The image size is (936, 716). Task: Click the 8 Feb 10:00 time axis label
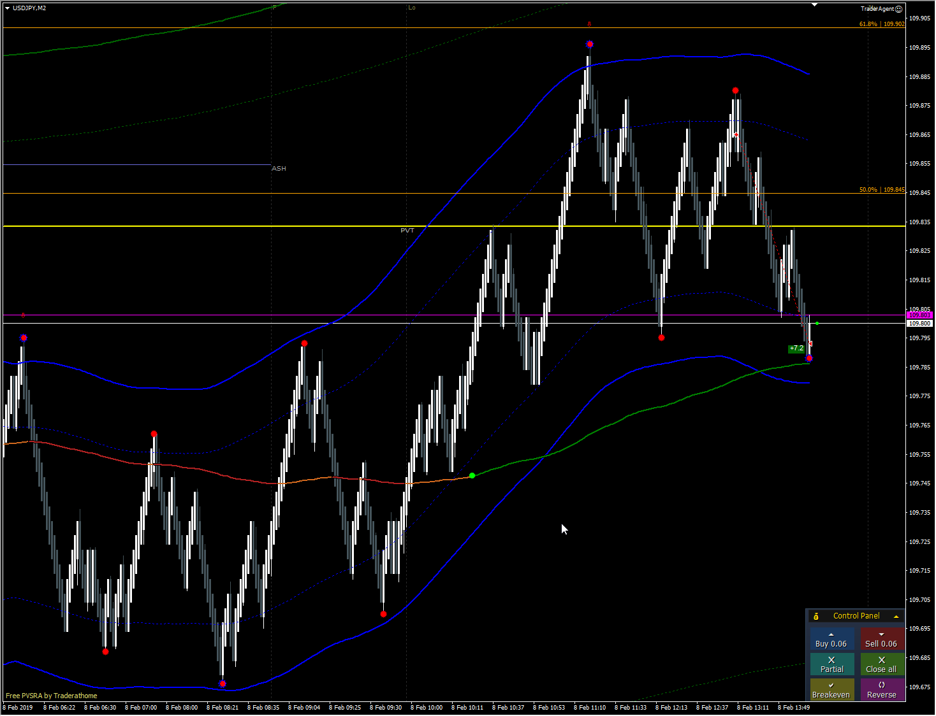[427, 707]
